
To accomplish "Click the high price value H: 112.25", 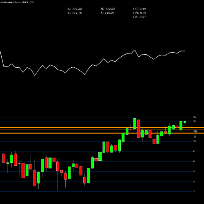I will 108,9.
